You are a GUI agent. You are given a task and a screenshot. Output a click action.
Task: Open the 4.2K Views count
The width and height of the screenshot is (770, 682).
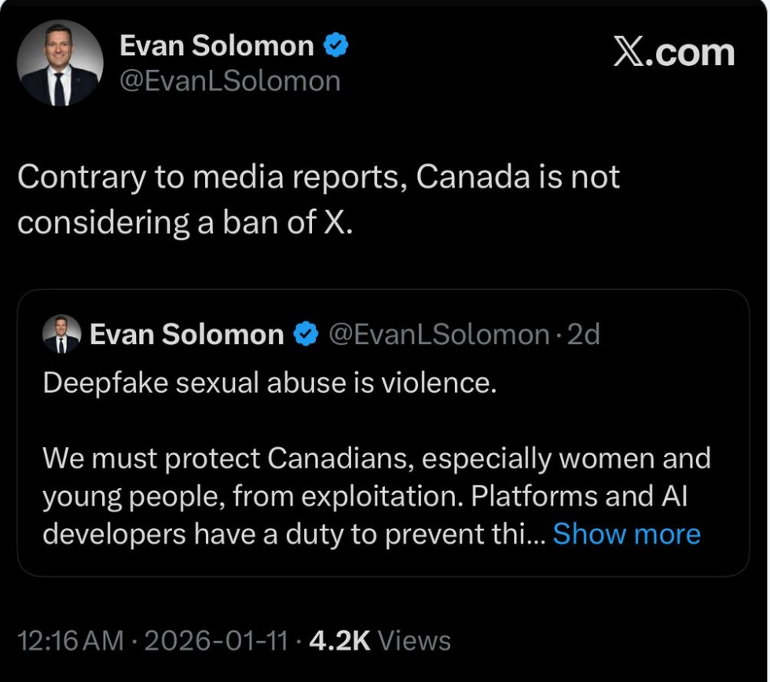[x=380, y=640]
